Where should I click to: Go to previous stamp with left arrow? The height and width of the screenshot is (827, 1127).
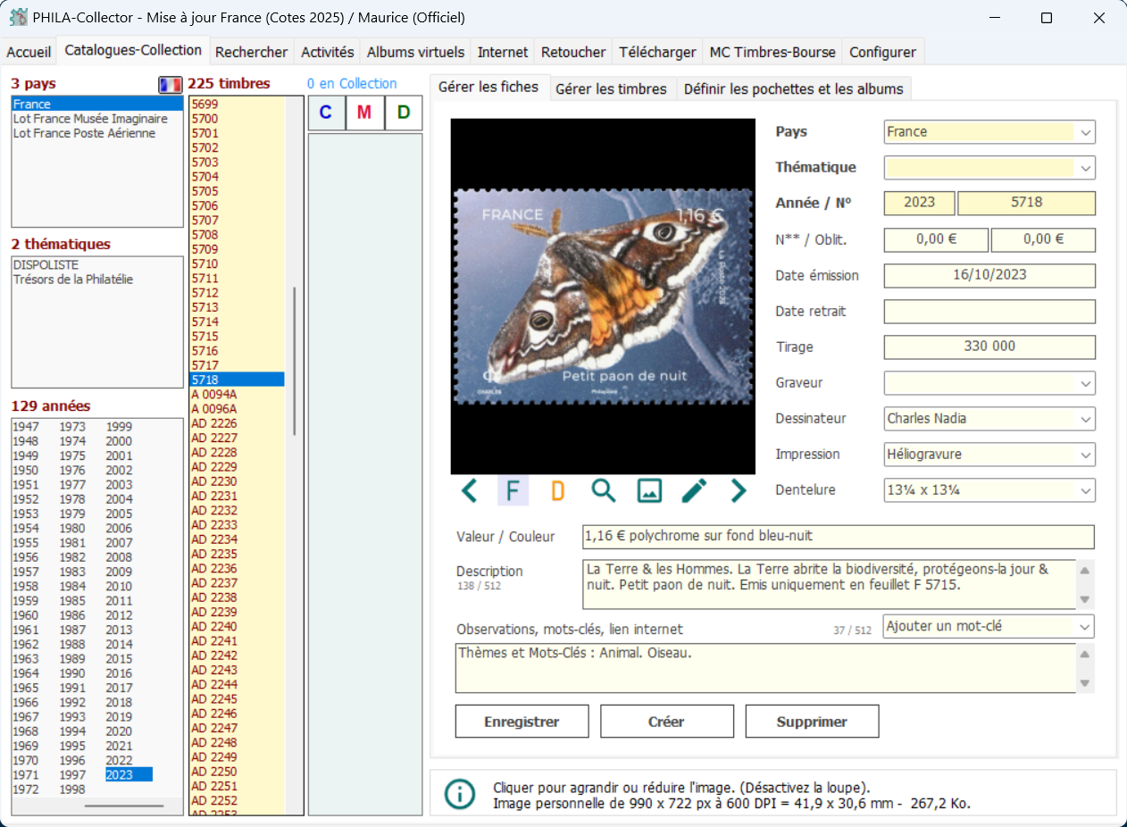pyautogui.click(x=470, y=490)
